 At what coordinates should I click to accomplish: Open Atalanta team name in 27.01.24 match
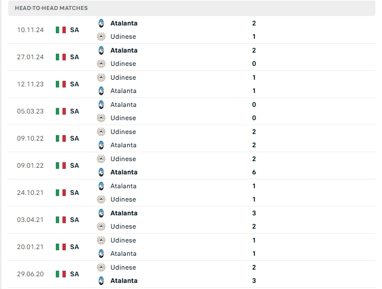pyautogui.click(x=124, y=50)
